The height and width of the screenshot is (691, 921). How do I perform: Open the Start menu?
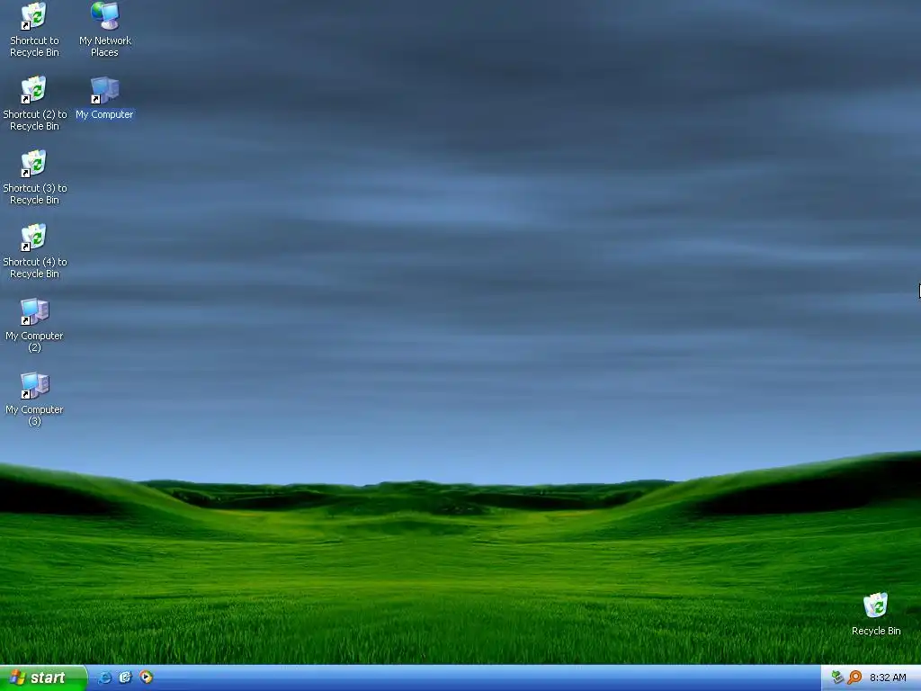(x=43, y=678)
